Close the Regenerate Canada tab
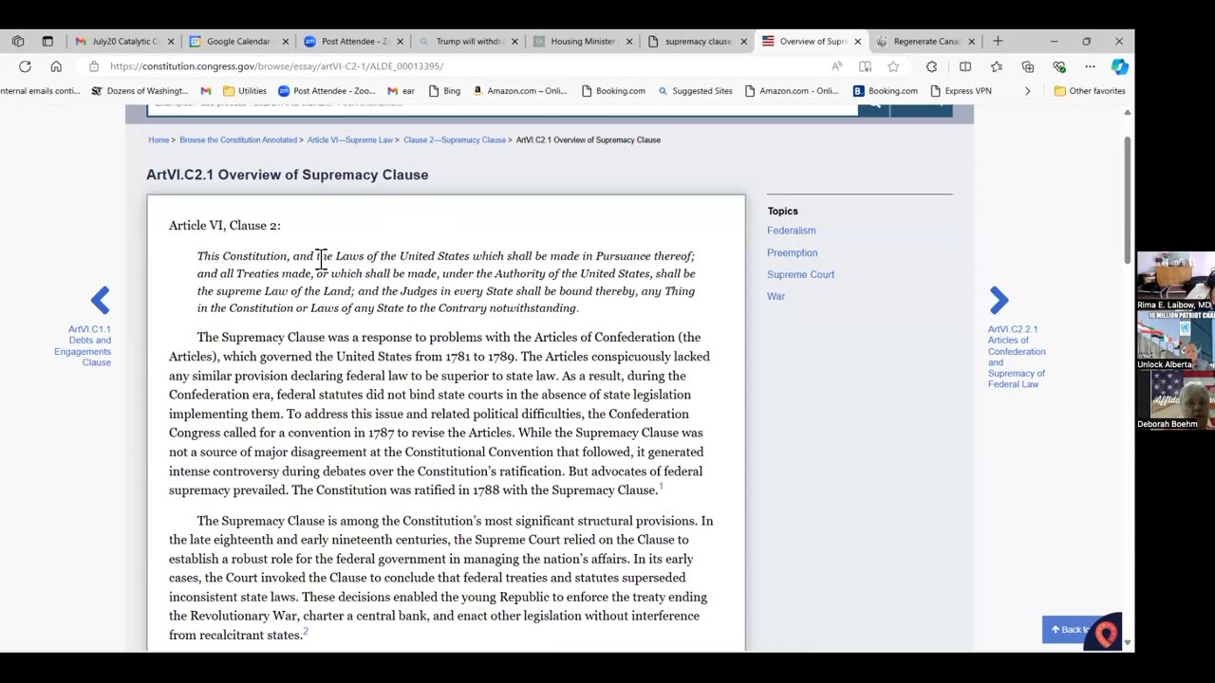Image resolution: width=1215 pixels, height=683 pixels. [x=971, y=42]
